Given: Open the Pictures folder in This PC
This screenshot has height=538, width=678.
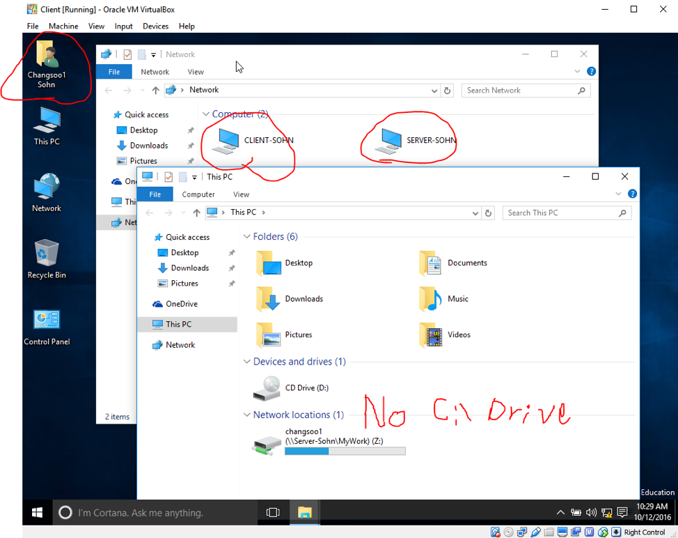Looking at the screenshot, I should (x=283, y=335).
